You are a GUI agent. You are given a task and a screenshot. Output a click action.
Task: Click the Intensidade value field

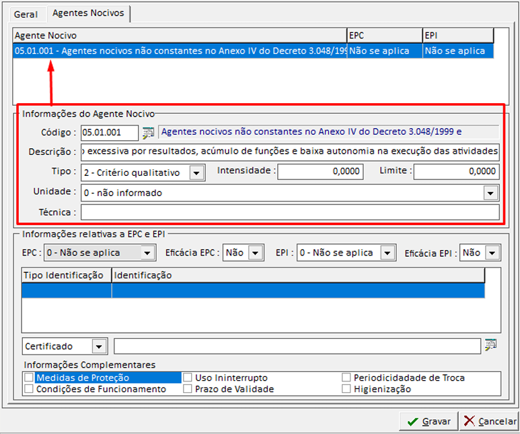tap(320, 172)
